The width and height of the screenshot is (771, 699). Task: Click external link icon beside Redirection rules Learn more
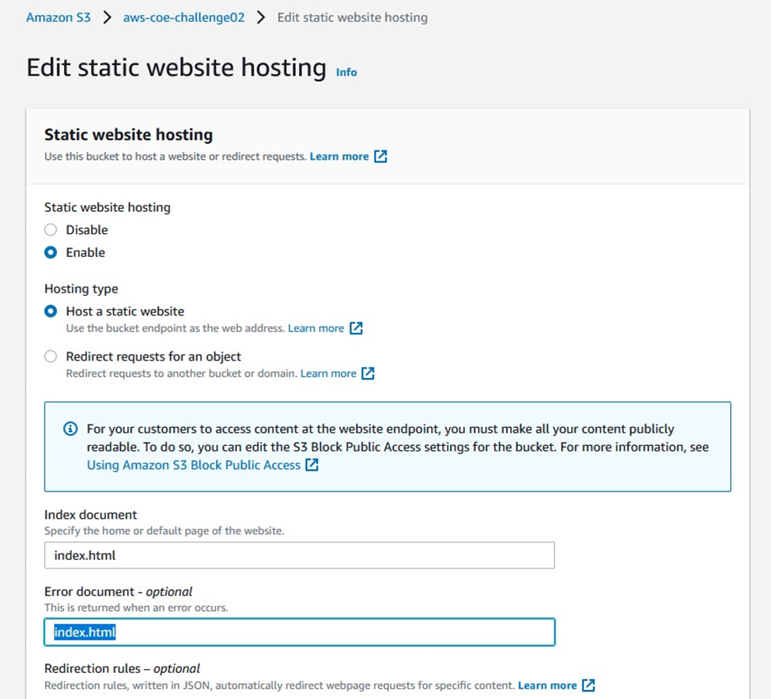click(588, 685)
